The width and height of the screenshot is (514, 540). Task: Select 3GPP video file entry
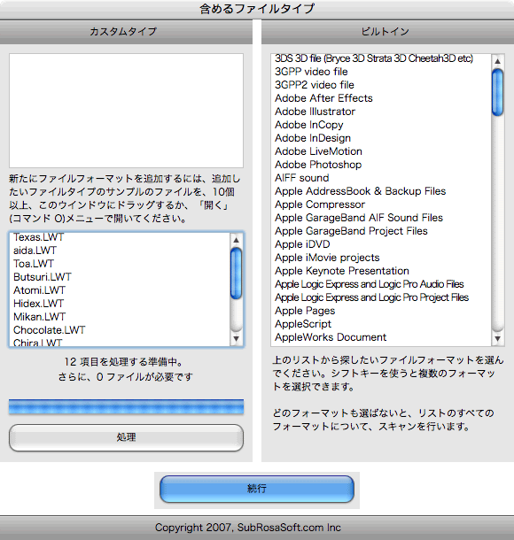pyautogui.click(x=311, y=72)
